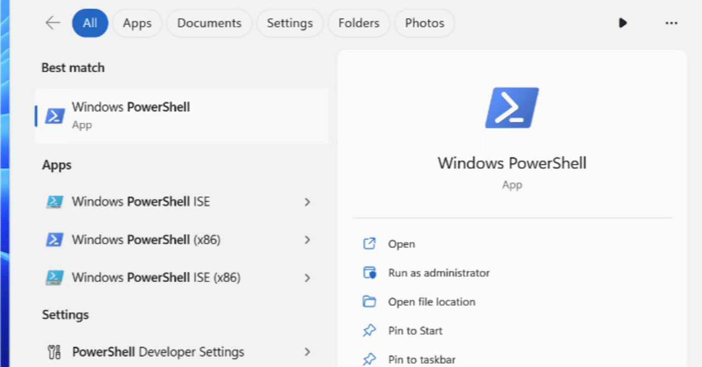
Task: Select the Windows PowerShell ISE (x86) icon
Action: [x=54, y=278]
